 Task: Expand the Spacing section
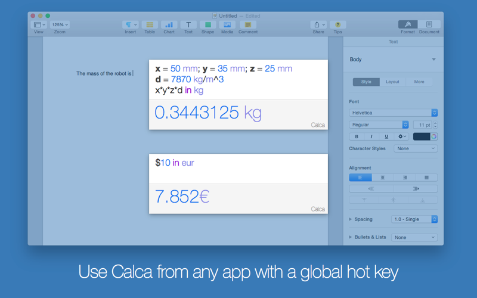coord(351,219)
